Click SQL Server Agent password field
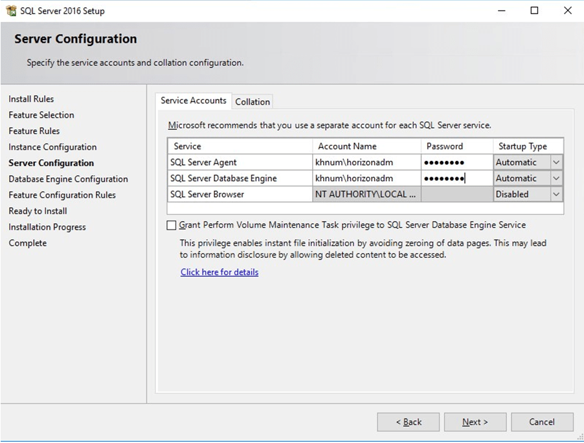584x443 pixels. tap(456, 162)
